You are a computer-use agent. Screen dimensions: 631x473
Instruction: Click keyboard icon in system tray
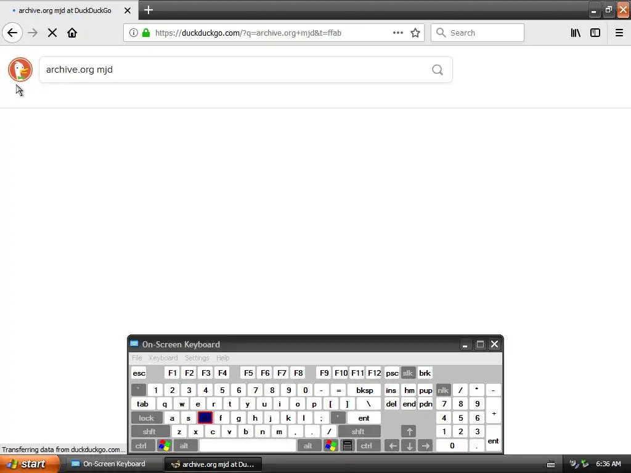[x=551, y=464]
